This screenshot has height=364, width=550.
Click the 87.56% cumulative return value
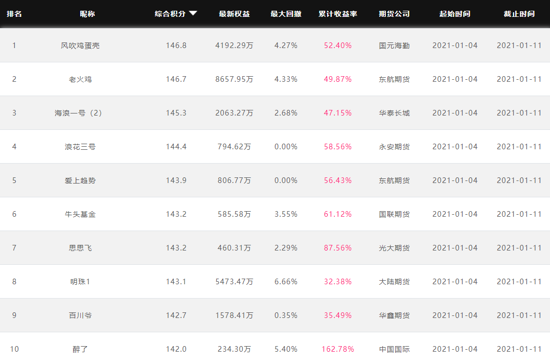[337, 248]
